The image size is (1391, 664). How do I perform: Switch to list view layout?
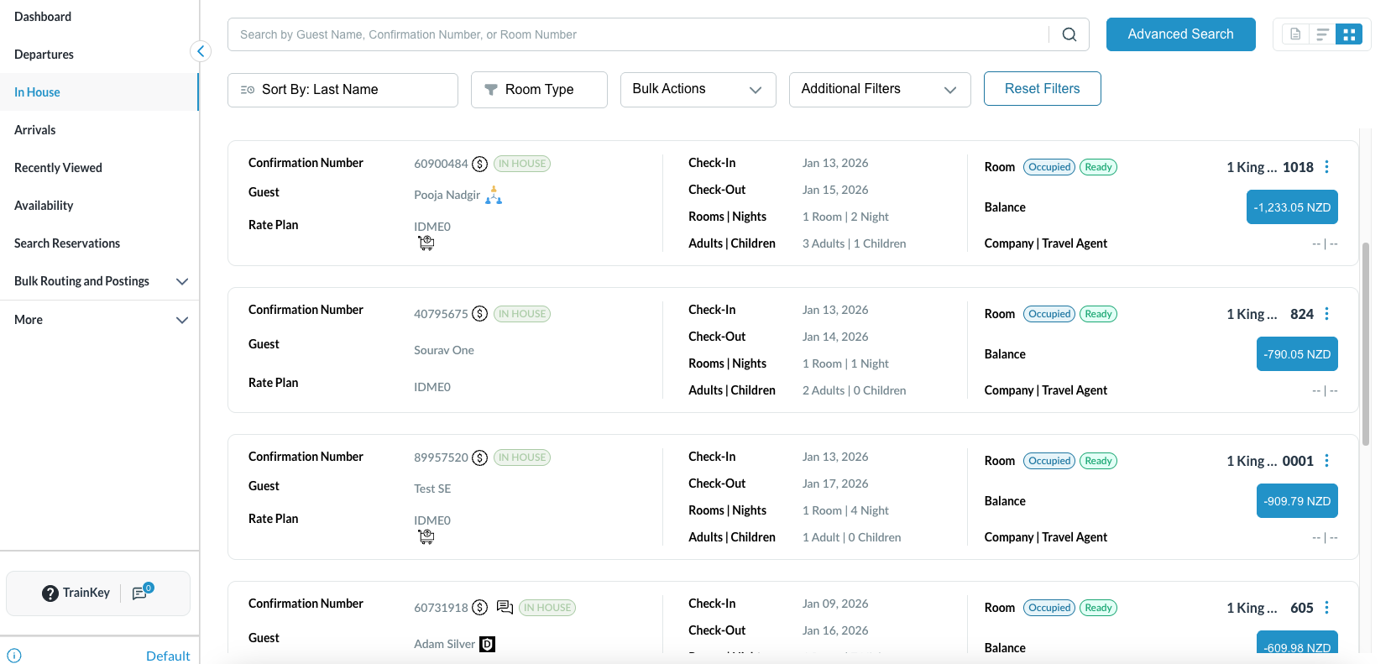pos(1322,34)
